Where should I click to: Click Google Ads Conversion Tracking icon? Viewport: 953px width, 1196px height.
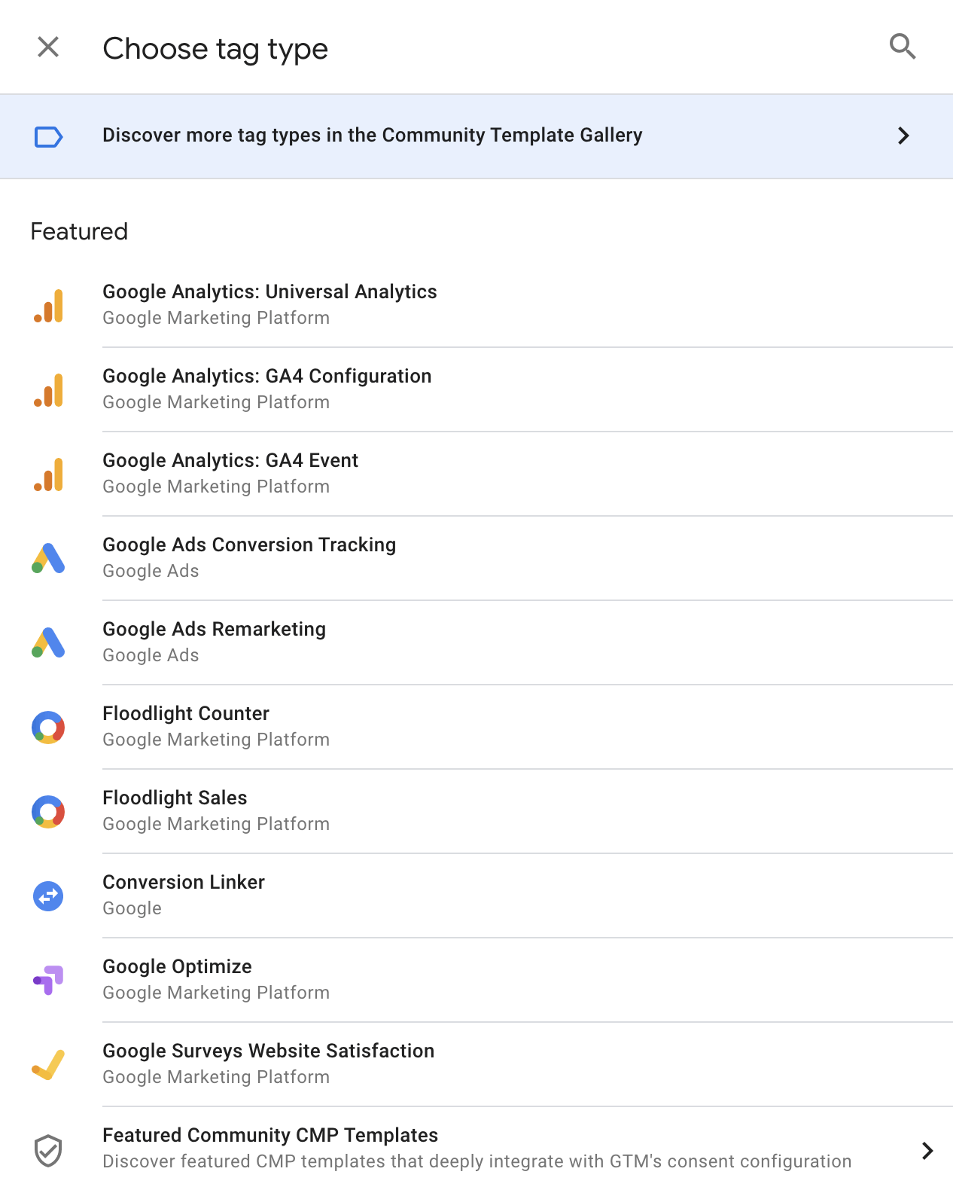click(48, 558)
